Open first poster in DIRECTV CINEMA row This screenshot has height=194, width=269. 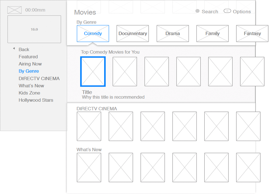point(89,126)
